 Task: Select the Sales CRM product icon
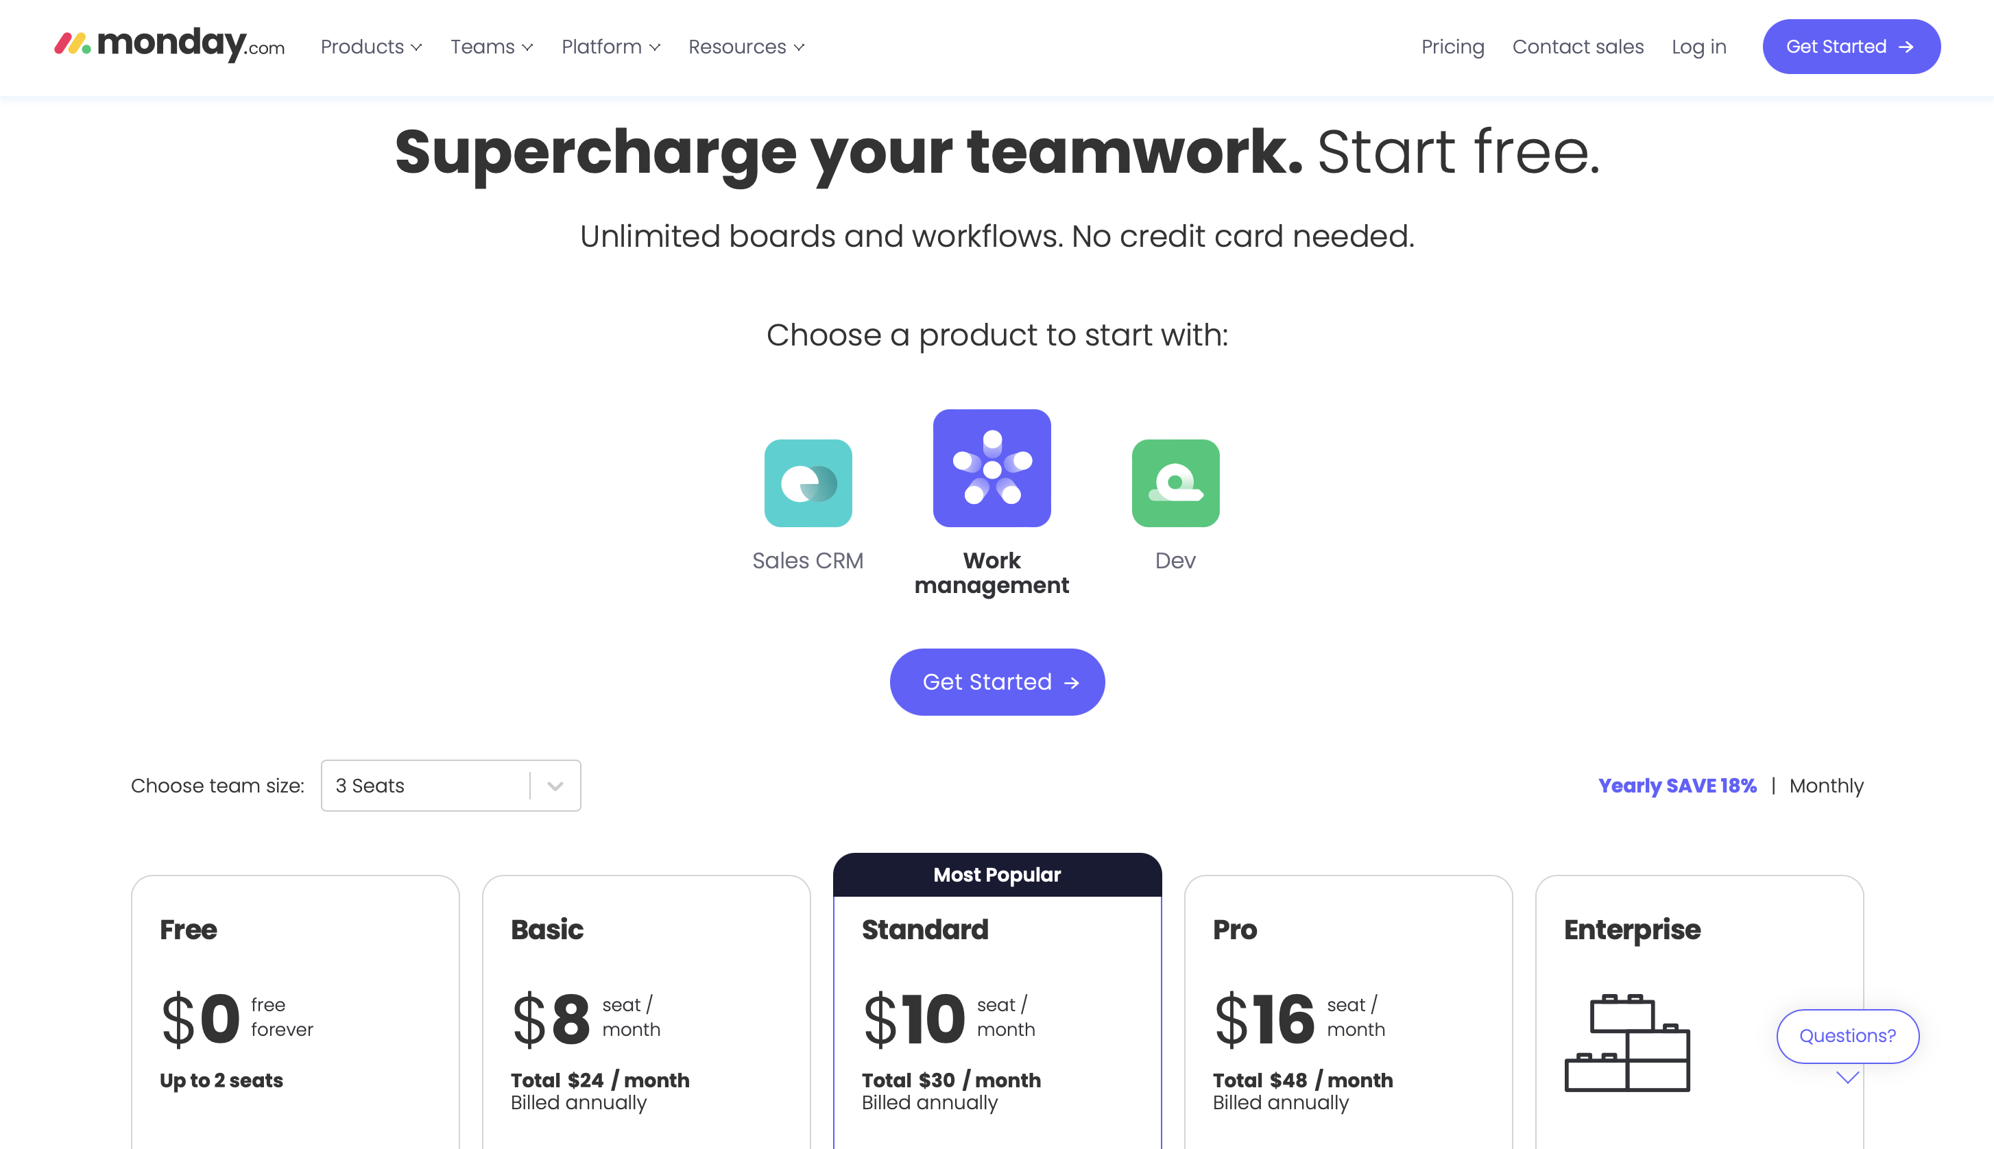pos(808,482)
